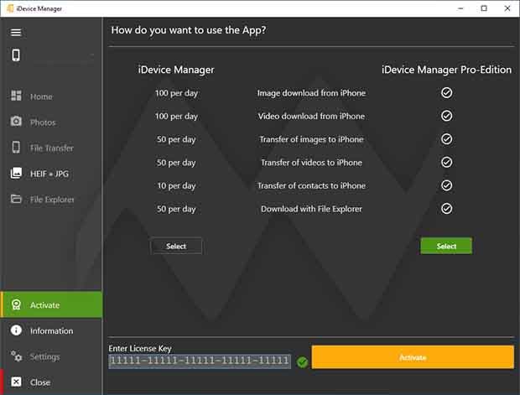Click the Photos camera icon
Viewport: 520px width, 395px height.
[16, 121]
